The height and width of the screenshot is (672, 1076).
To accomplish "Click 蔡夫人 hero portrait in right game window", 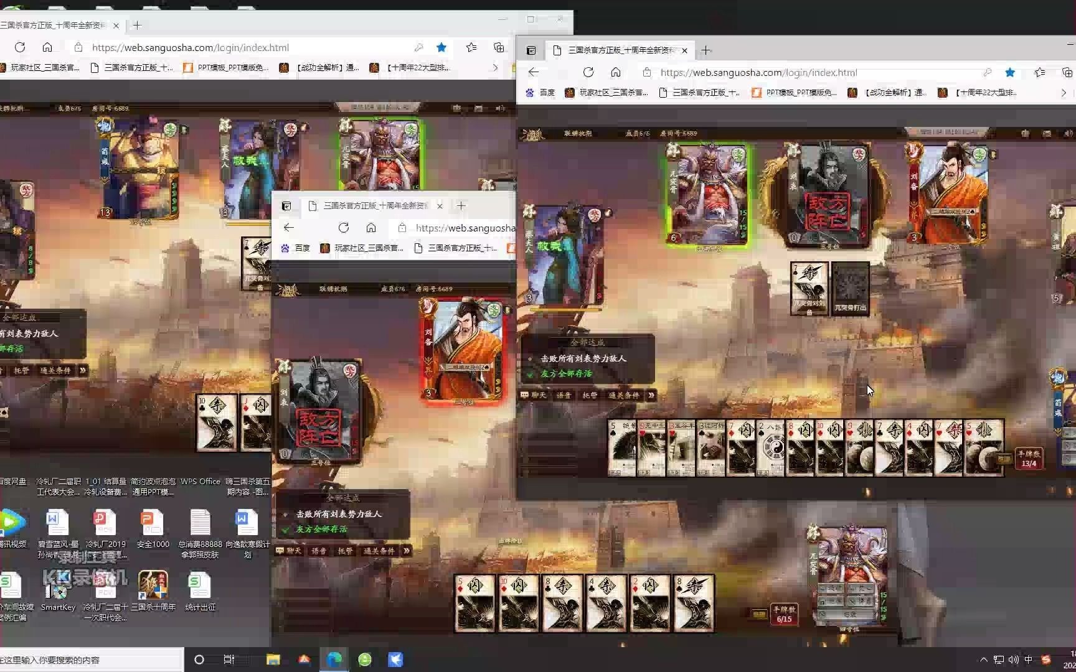I will click(x=565, y=255).
